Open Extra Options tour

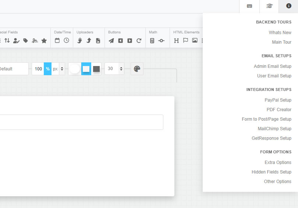[x=278, y=163]
